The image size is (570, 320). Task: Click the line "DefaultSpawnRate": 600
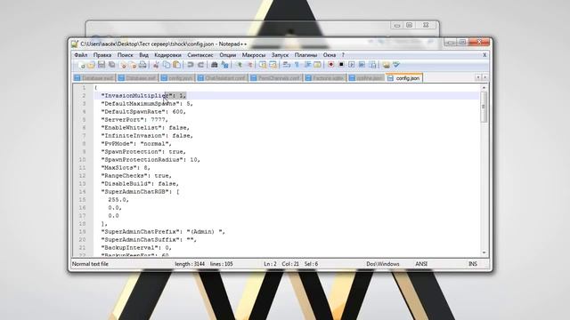(x=143, y=112)
